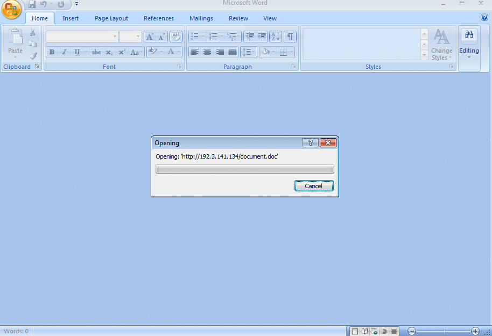Toggle Superscript formatting
This screenshot has width=492, height=336.
tap(122, 52)
